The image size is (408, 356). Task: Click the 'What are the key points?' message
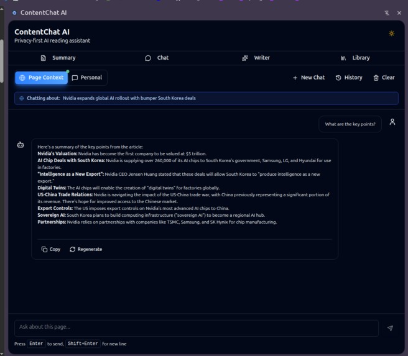(x=350, y=124)
